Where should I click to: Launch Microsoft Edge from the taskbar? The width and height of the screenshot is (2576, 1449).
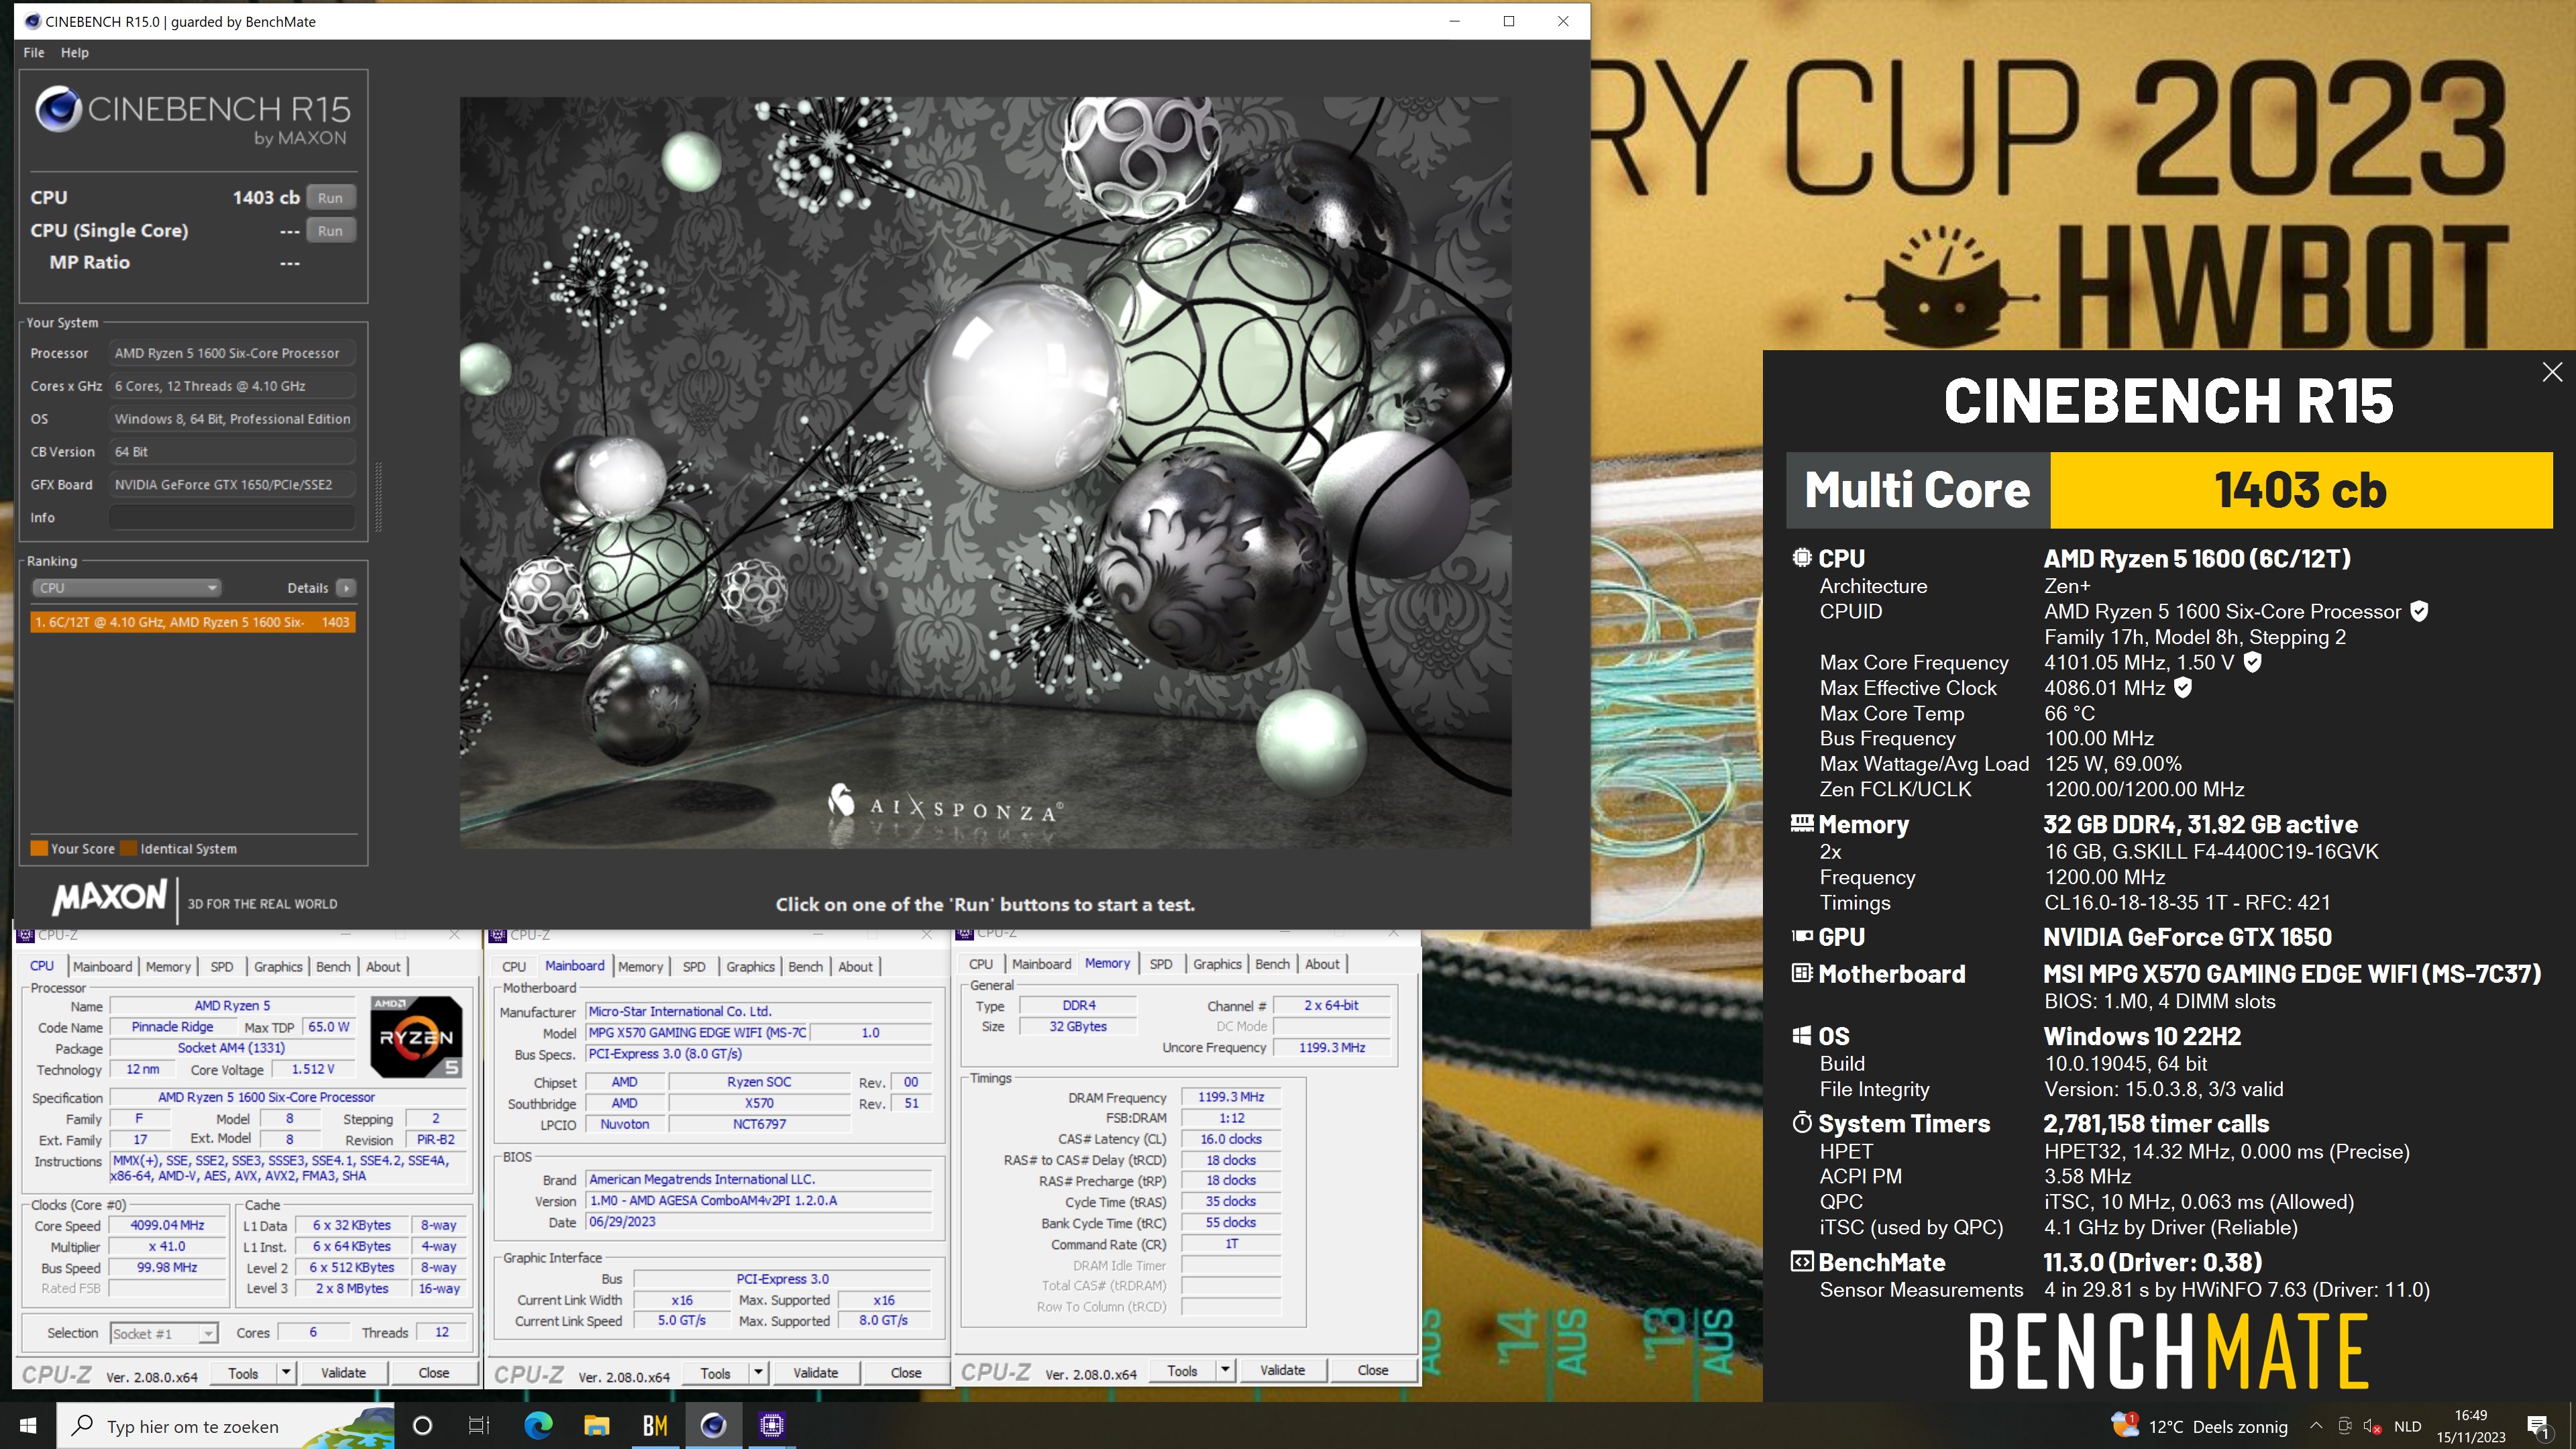538,1425
